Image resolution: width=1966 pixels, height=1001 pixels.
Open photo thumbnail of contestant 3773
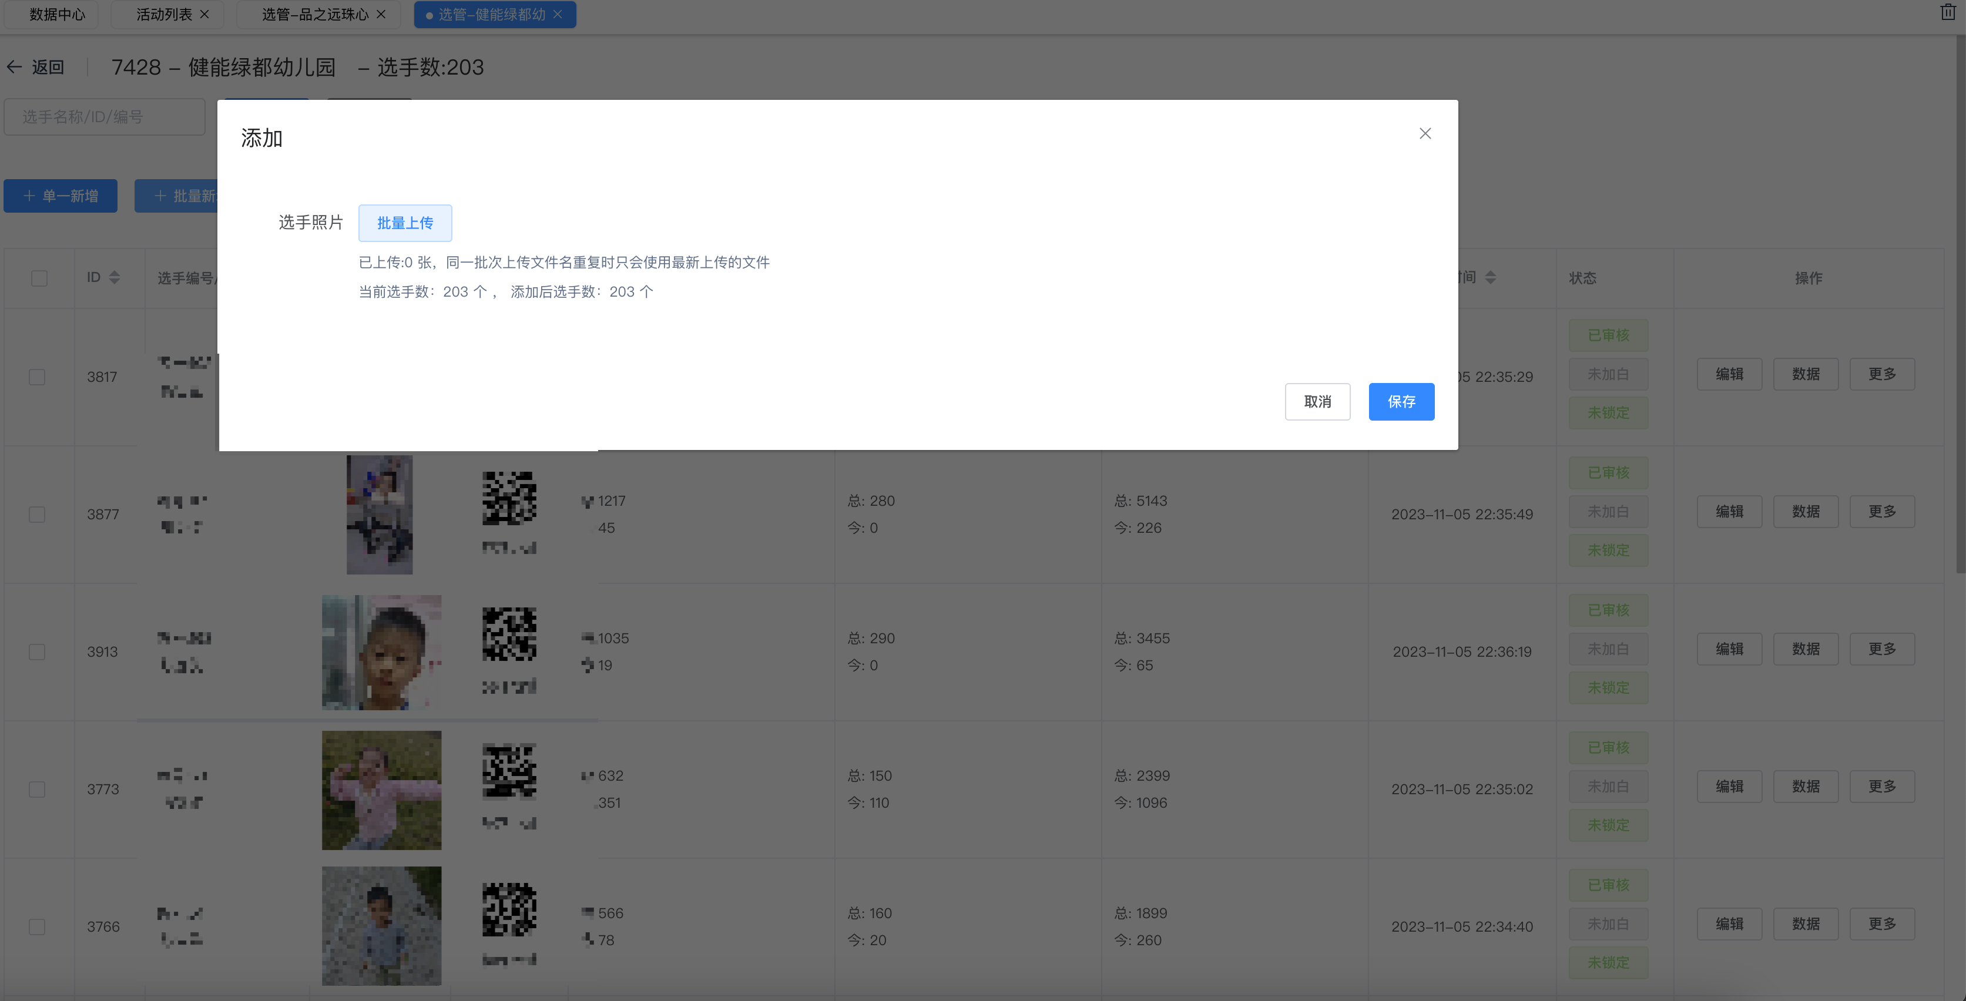pos(381,790)
